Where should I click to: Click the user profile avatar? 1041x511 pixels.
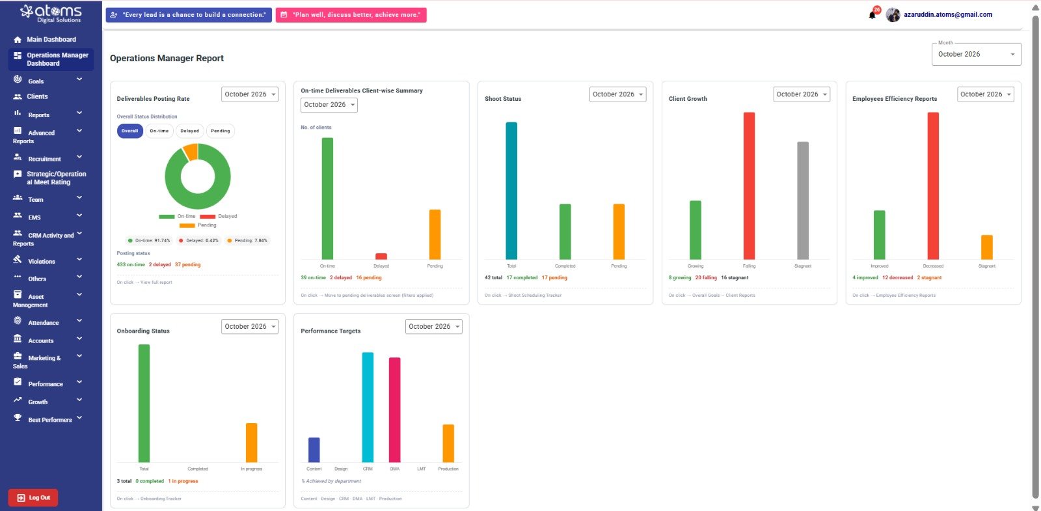pos(893,14)
